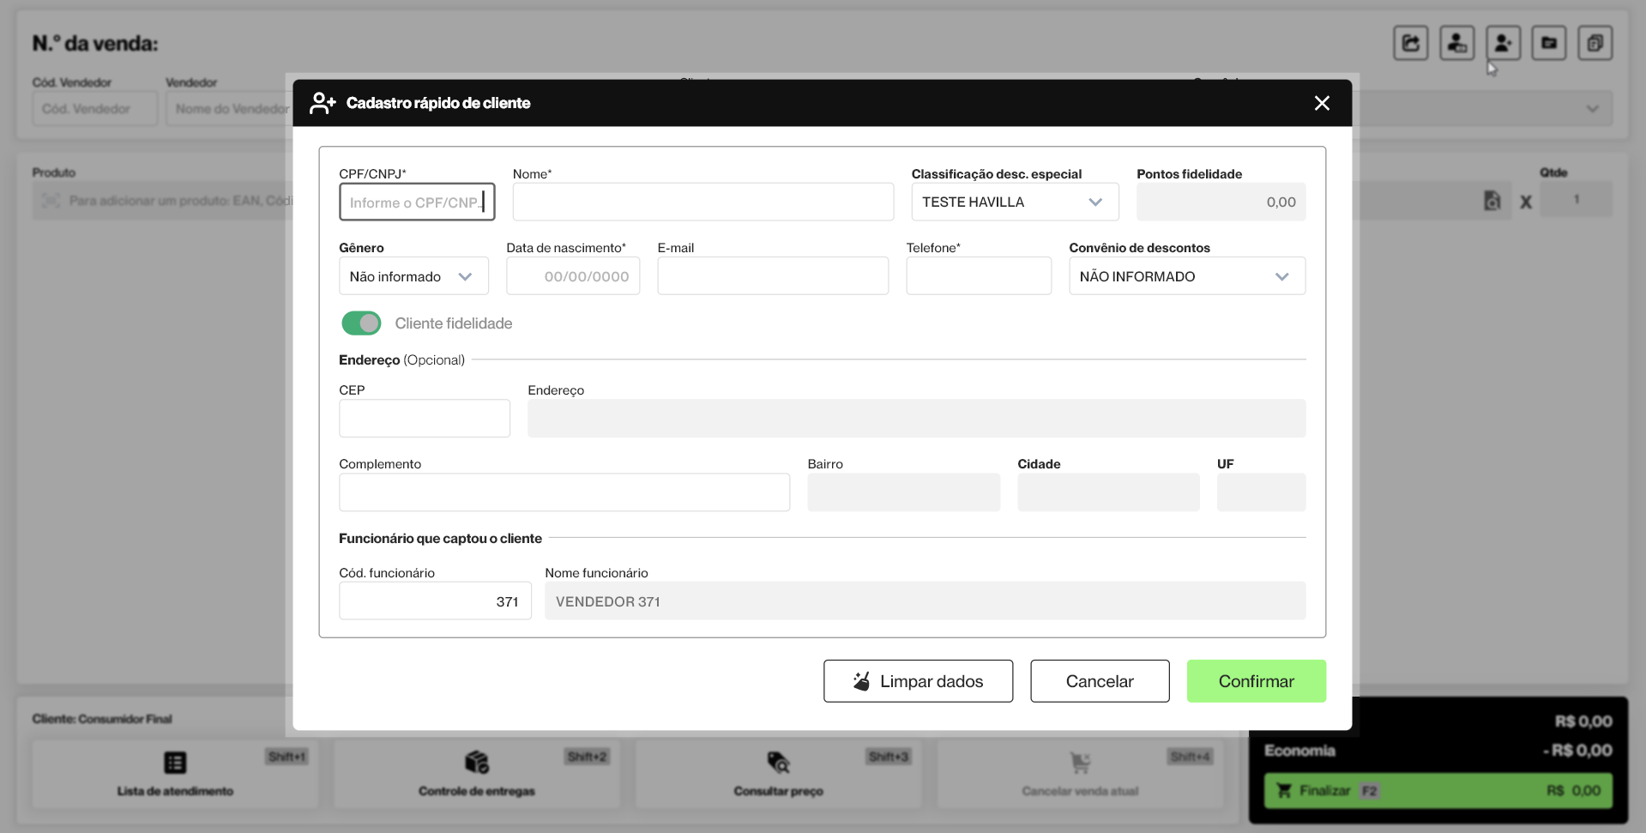1646x833 pixels.
Task: Click Limpar dados to clear form
Action: tap(918, 681)
